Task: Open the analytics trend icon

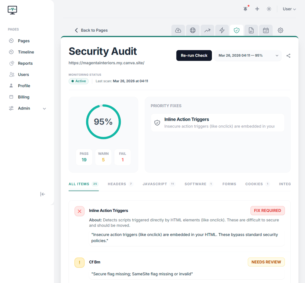Action: coord(207,30)
